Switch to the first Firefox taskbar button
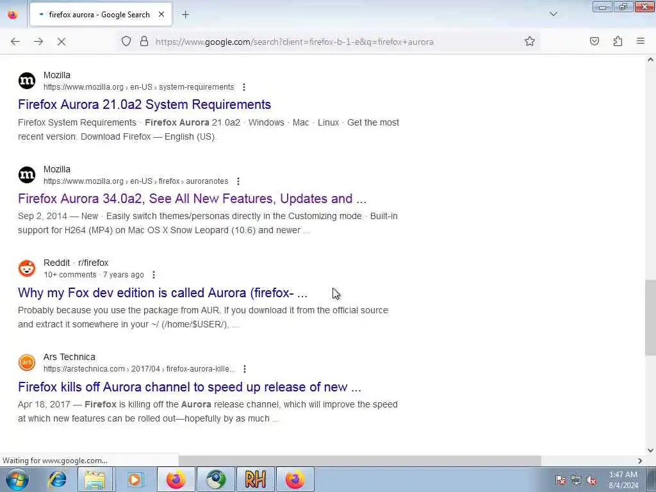The image size is (656, 492). [176, 479]
